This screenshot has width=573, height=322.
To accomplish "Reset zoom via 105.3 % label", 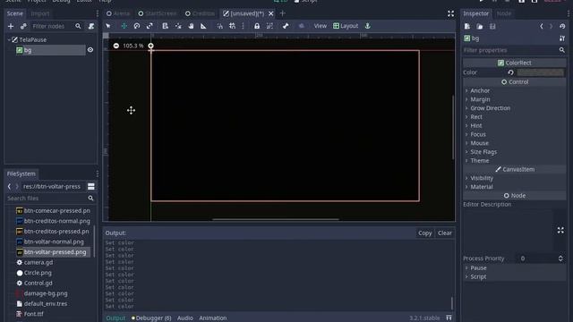I will [133, 46].
